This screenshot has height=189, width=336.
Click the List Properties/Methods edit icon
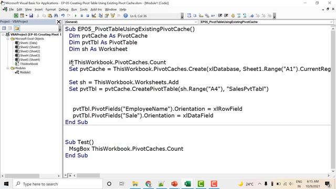(189, 16)
